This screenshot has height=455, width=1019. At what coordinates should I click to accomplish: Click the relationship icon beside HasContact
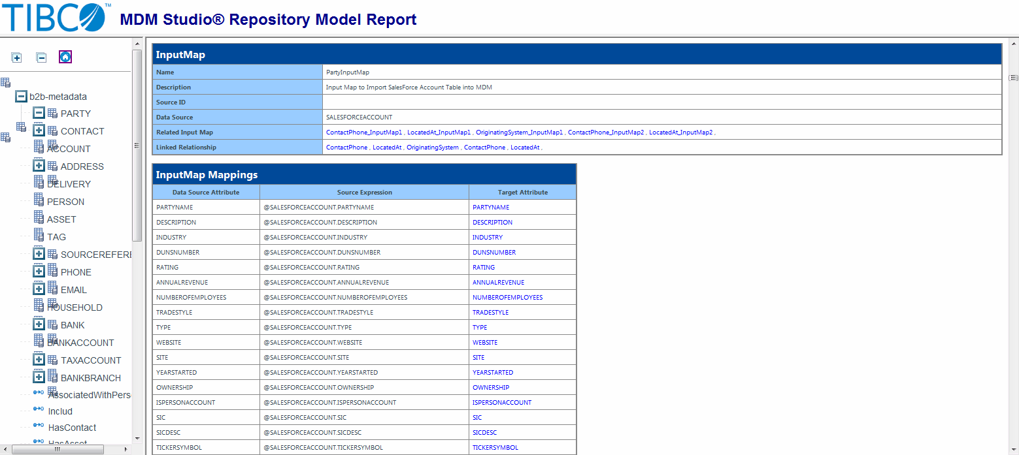[x=39, y=425]
